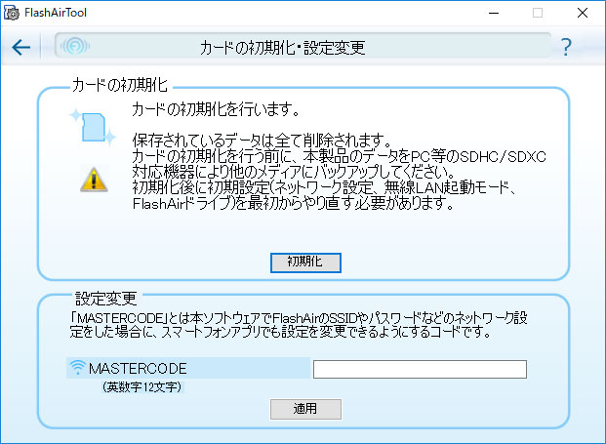The width and height of the screenshot is (606, 444).
Task: Click the カードの初期化・設定変更 header title
Action: (282, 48)
